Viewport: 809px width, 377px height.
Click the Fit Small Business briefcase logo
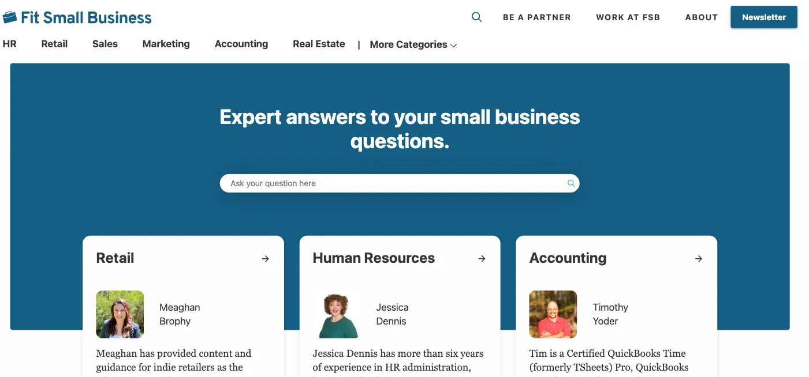click(x=9, y=16)
